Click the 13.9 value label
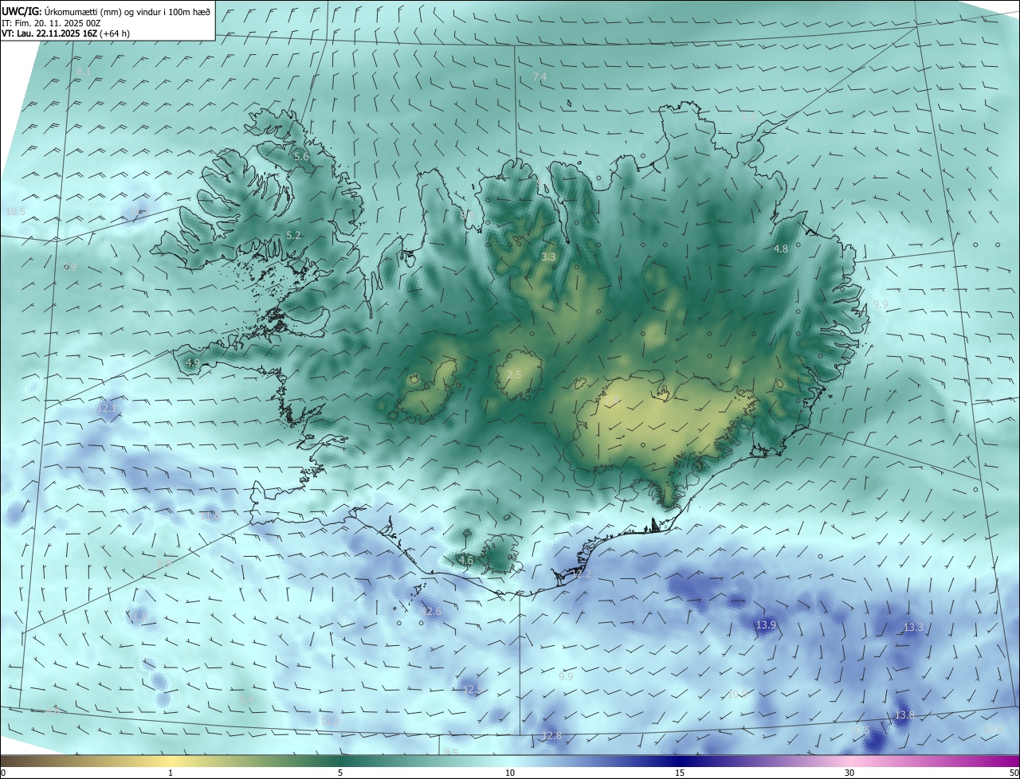Screen dimensions: 1020x779 tap(766, 625)
